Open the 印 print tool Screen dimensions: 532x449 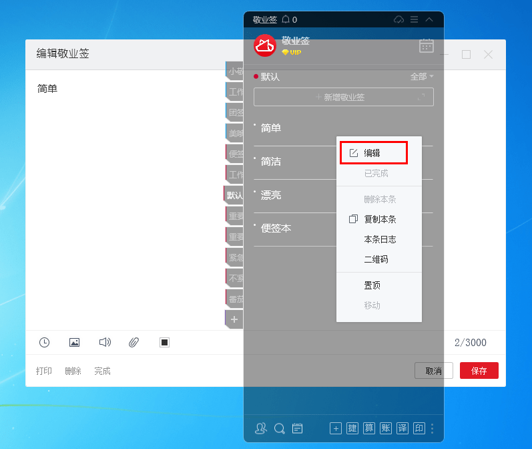419,428
